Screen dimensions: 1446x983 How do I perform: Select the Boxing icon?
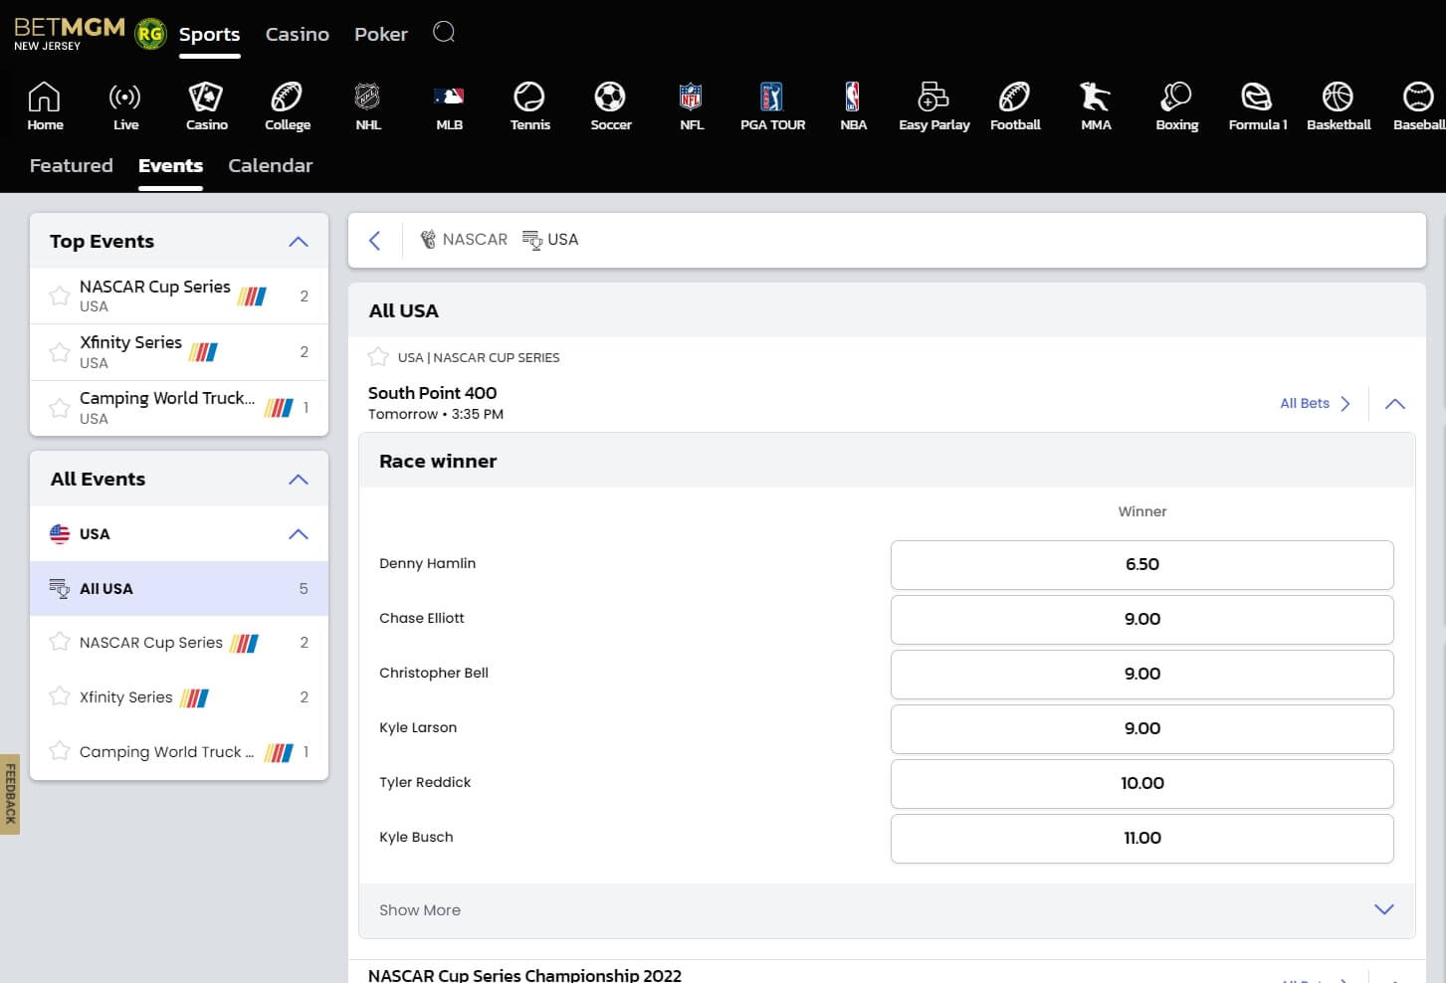[1176, 105]
